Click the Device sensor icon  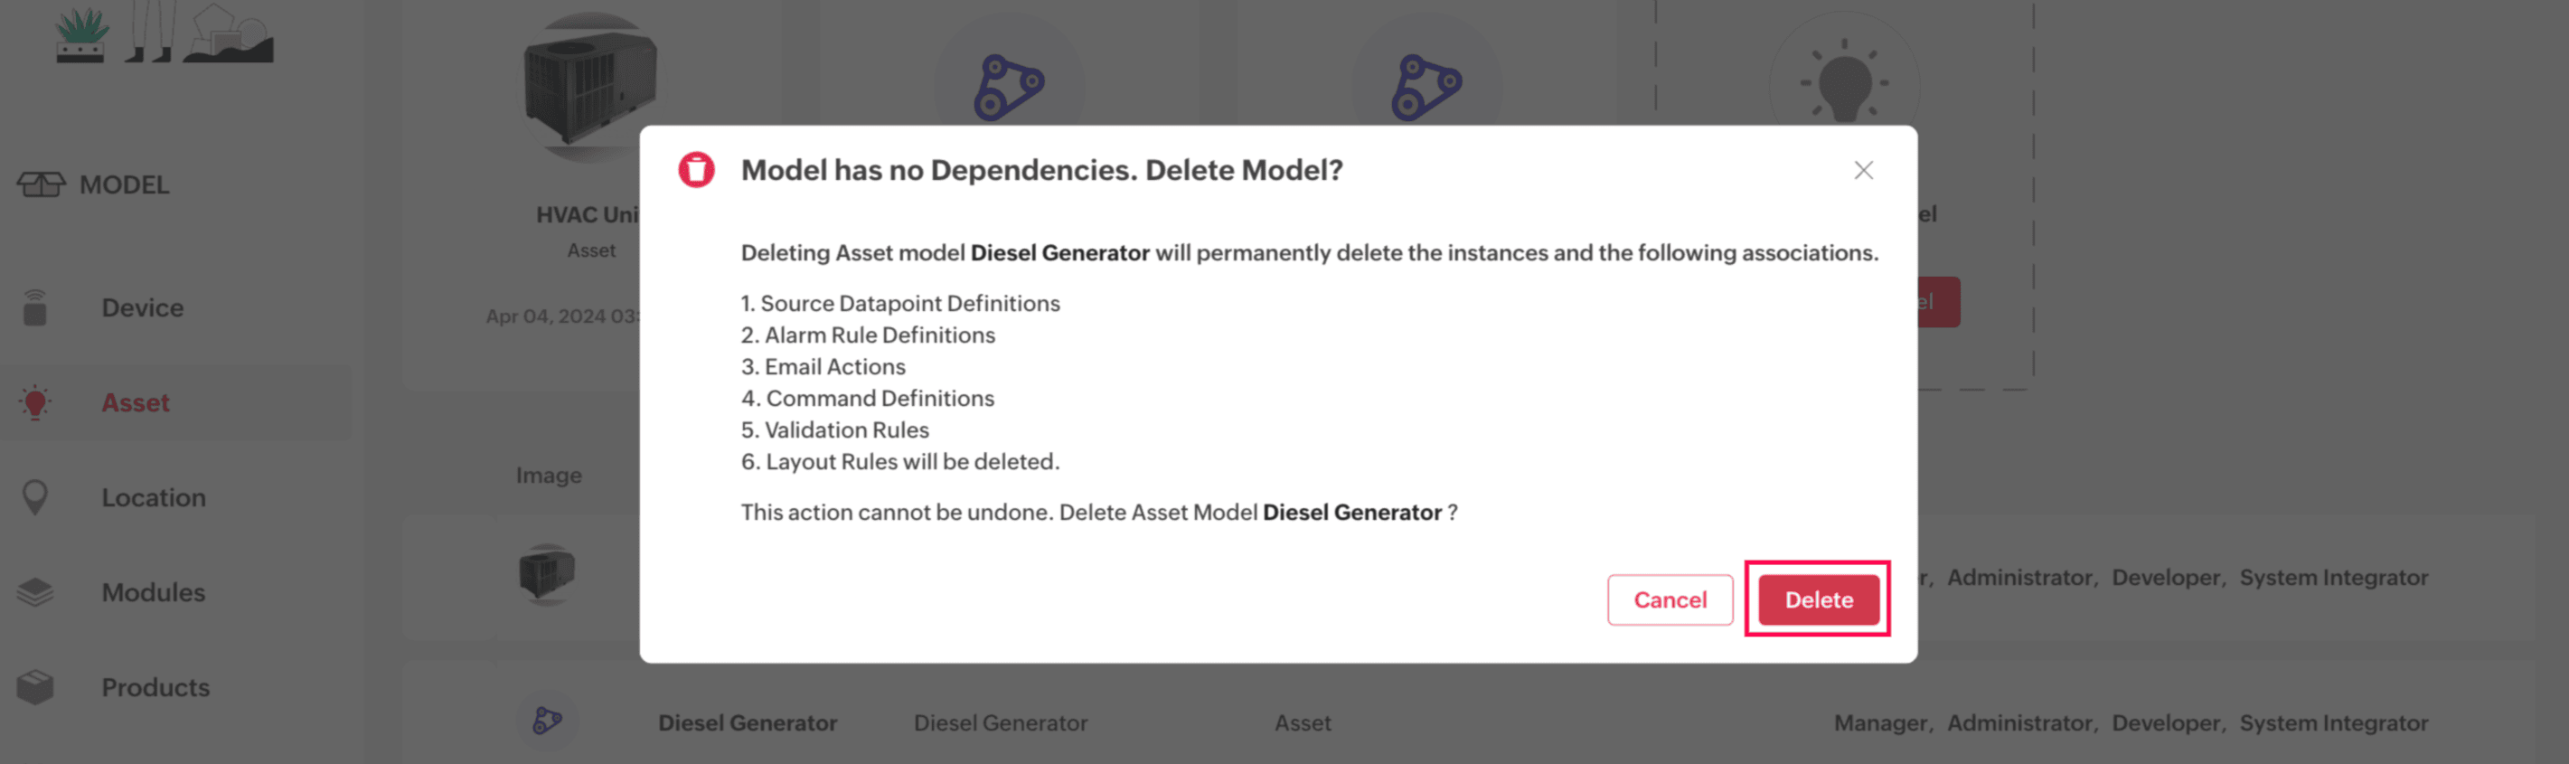[35, 307]
